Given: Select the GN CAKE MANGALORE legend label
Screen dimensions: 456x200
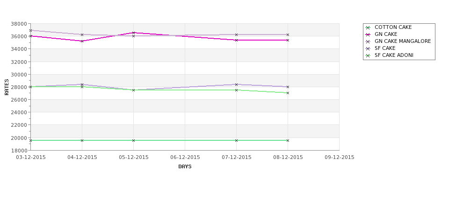Looking at the screenshot, I should coord(403,41).
